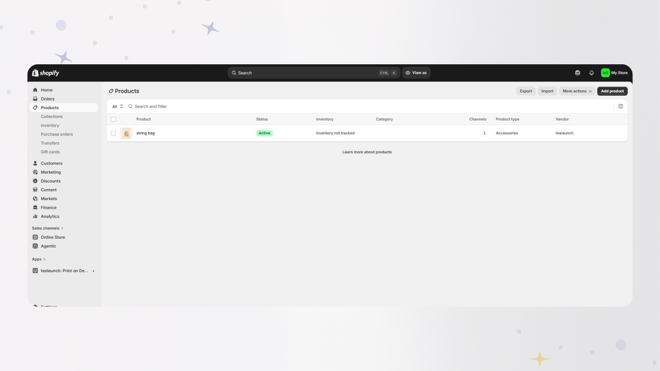Screen dimensions: 660x371
Task: Open the Sidekick assistant icon in top bar
Action: click(577, 73)
